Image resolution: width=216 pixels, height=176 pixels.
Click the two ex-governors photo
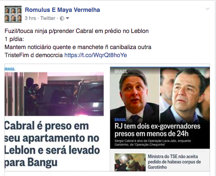point(160,95)
